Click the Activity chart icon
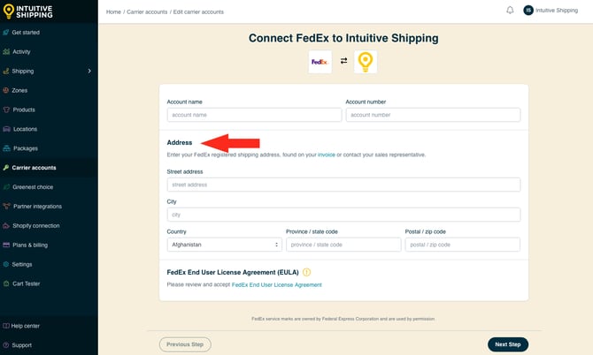 coord(6,52)
